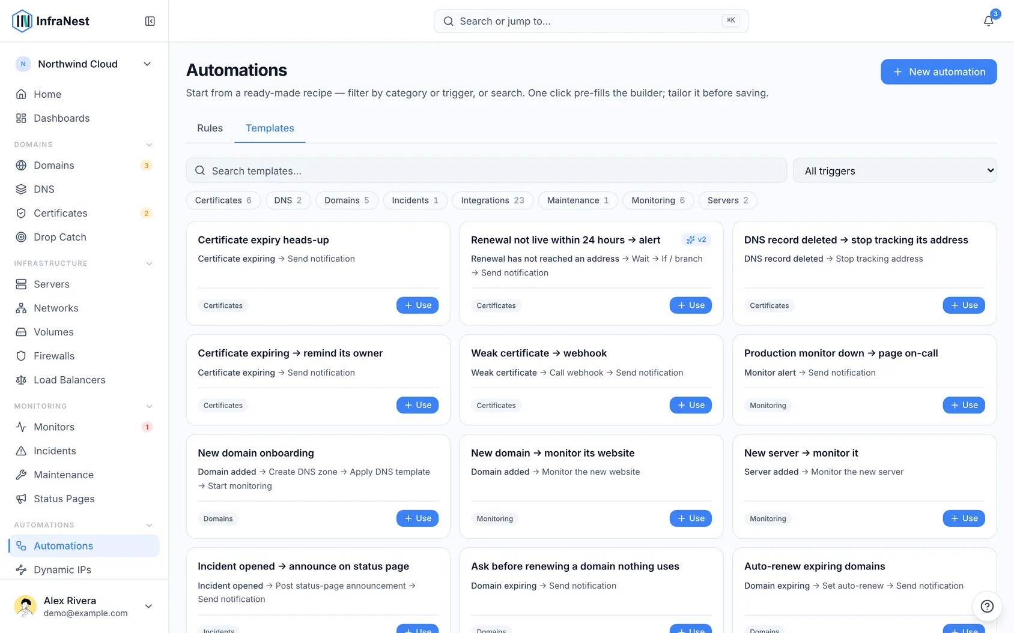The image size is (1014, 633).
Task: Open Dashboards grid icon
Action: (21, 118)
